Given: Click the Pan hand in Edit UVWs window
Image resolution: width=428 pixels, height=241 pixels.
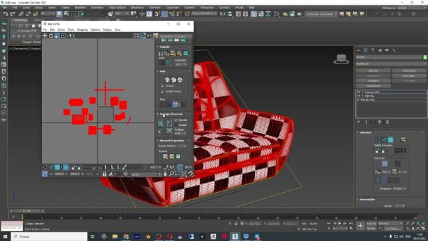Looking at the screenshot, I should (165, 174).
